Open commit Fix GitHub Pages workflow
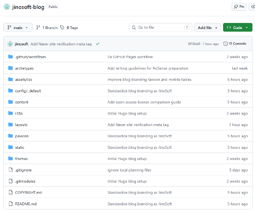 (130, 57)
